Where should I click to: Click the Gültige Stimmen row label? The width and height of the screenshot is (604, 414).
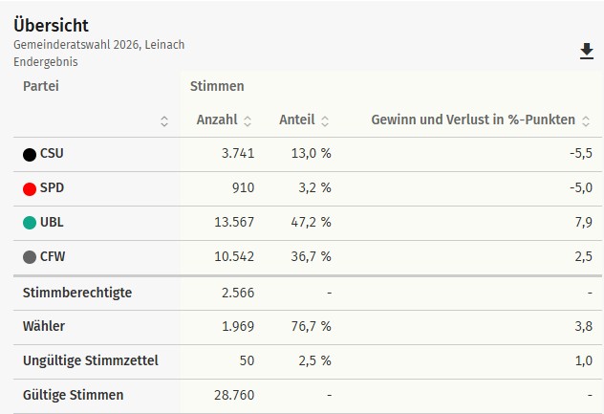click(73, 394)
